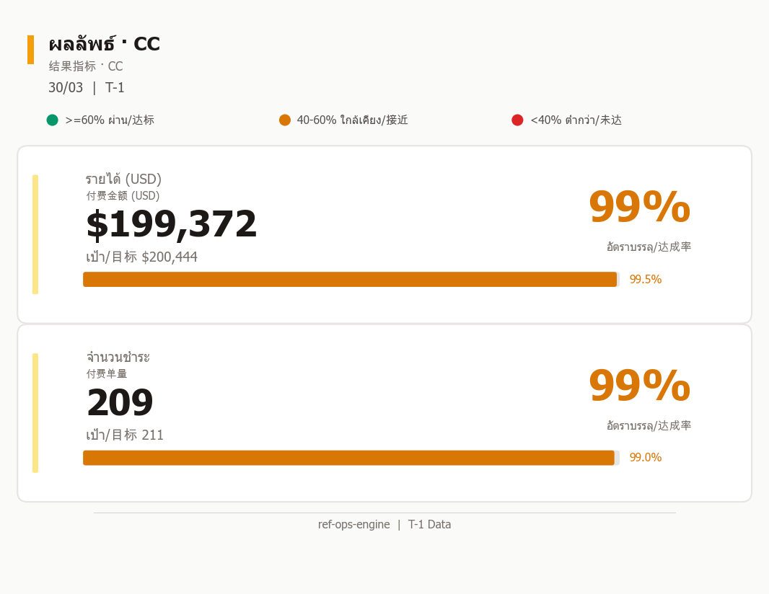Click the revenue card's large 99% rate
769x594 pixels.
point(640,208)
